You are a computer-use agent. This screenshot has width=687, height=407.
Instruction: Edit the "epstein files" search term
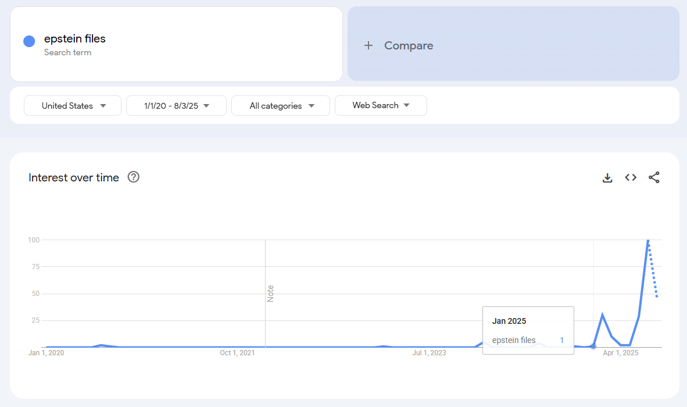tap(75, 39)
